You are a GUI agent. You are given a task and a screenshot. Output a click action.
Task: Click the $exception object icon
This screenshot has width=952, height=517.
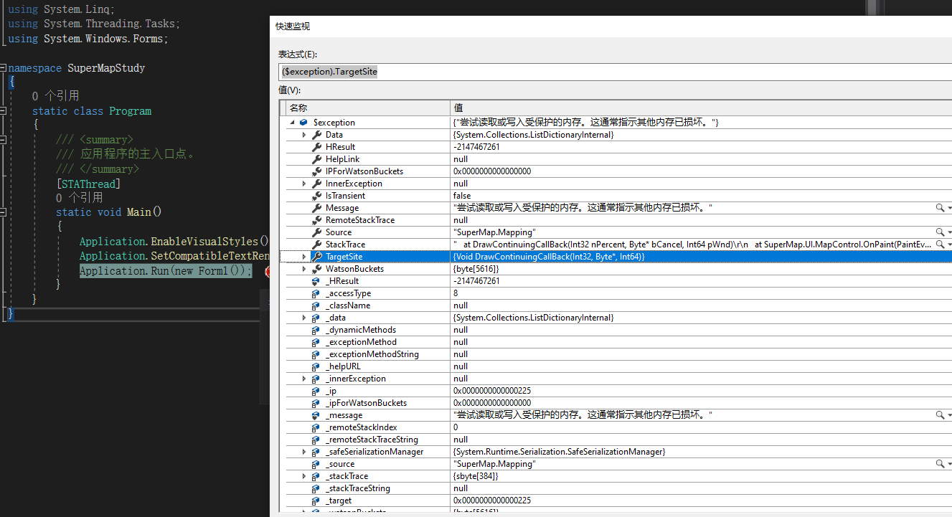click(x=304, y=123)
